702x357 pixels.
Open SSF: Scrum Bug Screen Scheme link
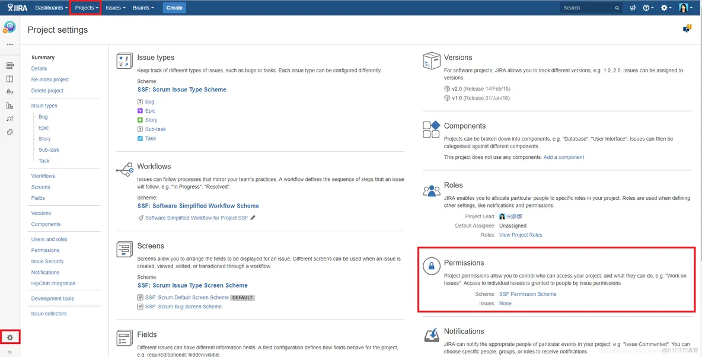click(x=184, y=307)
